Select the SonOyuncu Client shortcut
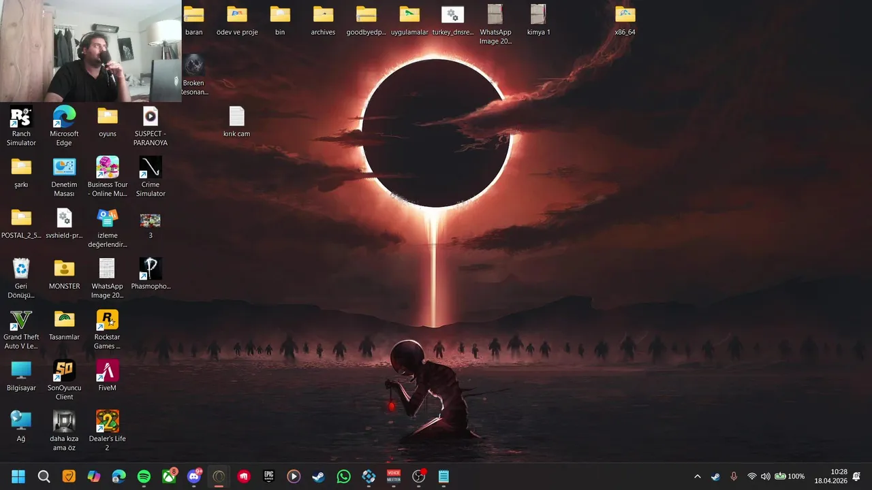 click(64, 380)
